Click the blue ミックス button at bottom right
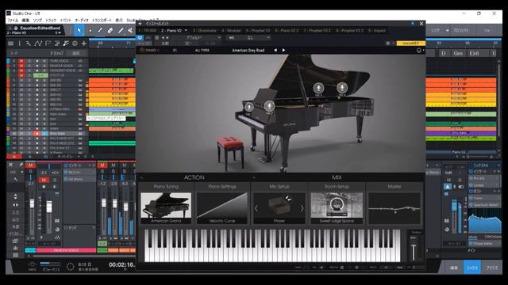Image resolution: width=508 pixels, height=285 pixels. 472,268
